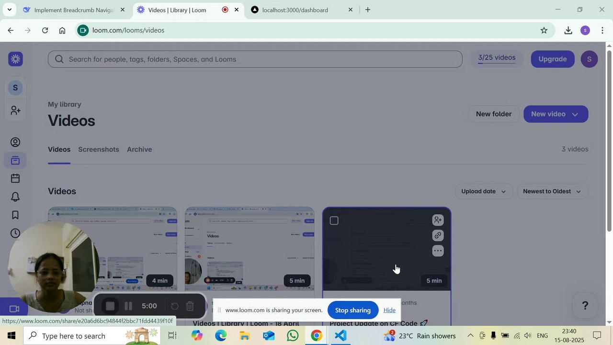Open the tab search dropdown in Chrome
Viewport: 613px width, 345px height.
pyautogui.click(x=9, y=10)
